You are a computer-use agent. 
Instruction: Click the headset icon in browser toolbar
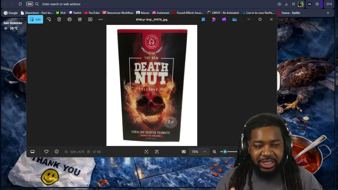click(x=309, y=4)
